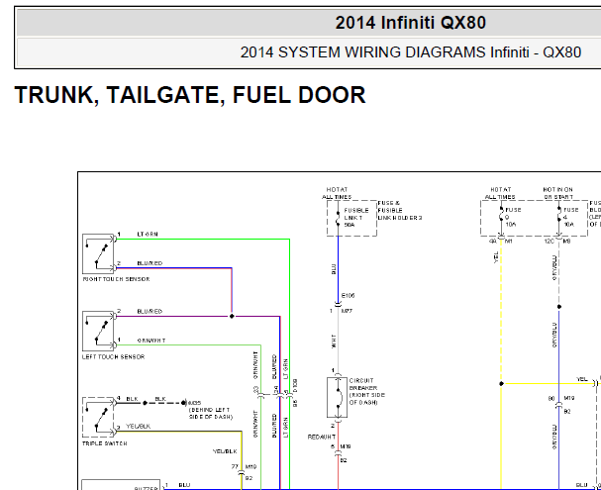The image size is (601, 490).
Task: Select the dashed triple switch symbol
Action: click(x=99, y=417)
